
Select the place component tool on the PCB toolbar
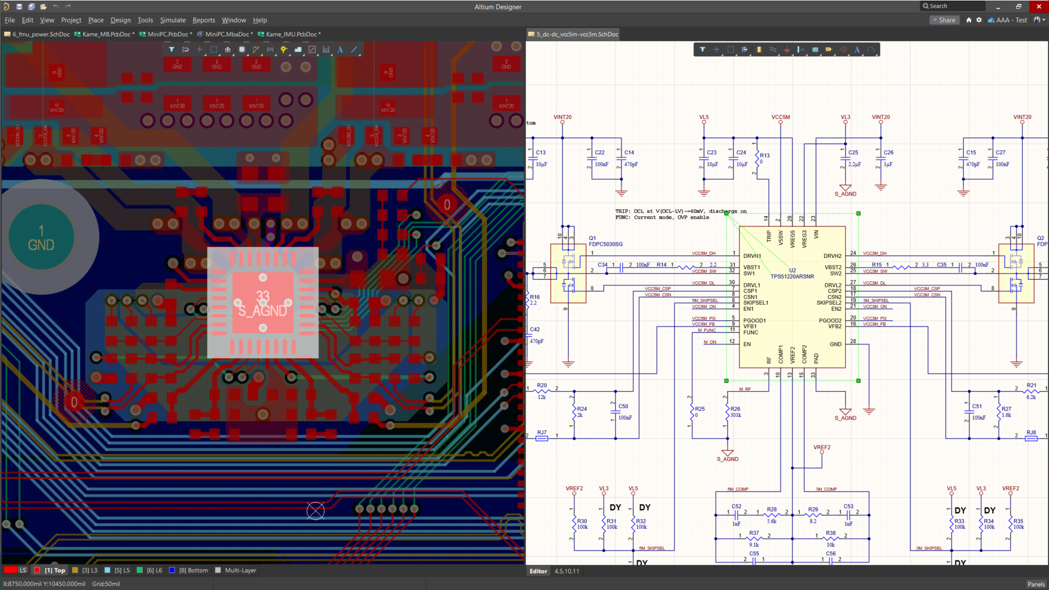click(x=241, y=50)
